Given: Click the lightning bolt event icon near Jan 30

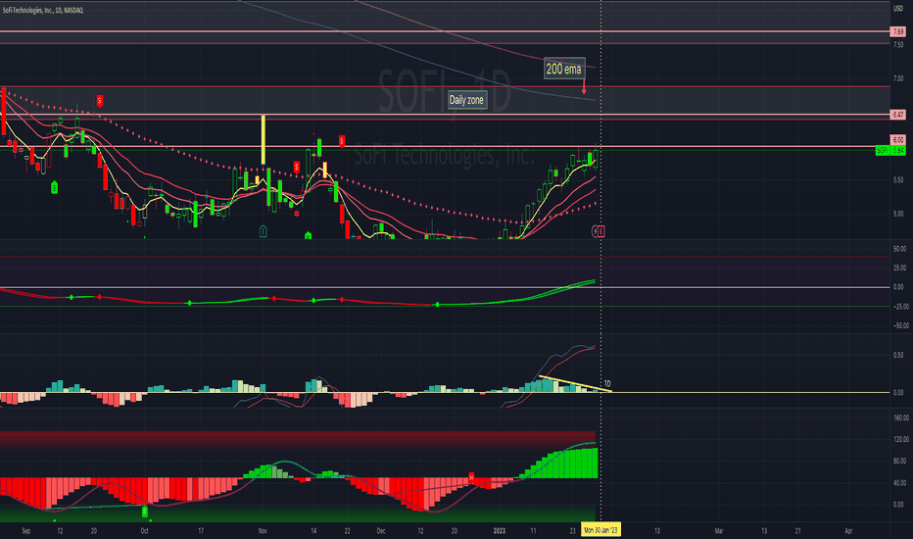Looking at the screenshot, I should point(595,231).
